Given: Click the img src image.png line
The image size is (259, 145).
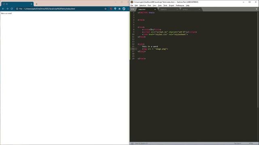Looking at the screenshot, I should coord(155,49).
